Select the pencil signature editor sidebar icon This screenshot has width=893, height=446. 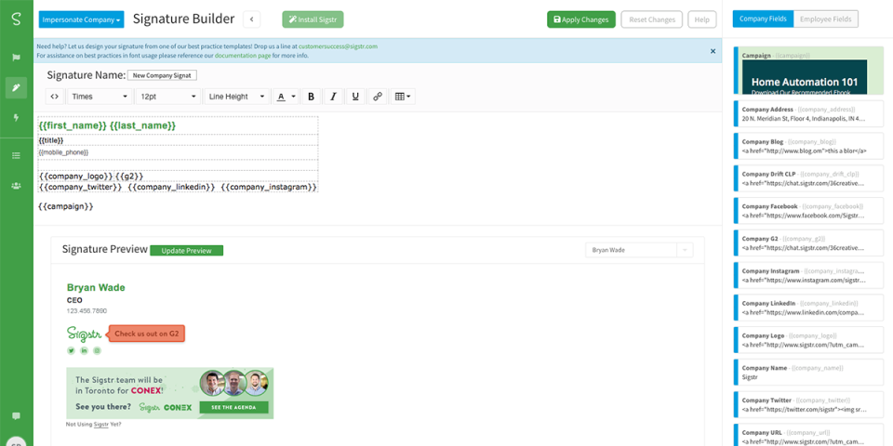point(16,87)
